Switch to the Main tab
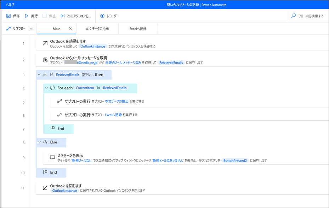329x208 pixels. pyautogui.click(x=56, y=29)
